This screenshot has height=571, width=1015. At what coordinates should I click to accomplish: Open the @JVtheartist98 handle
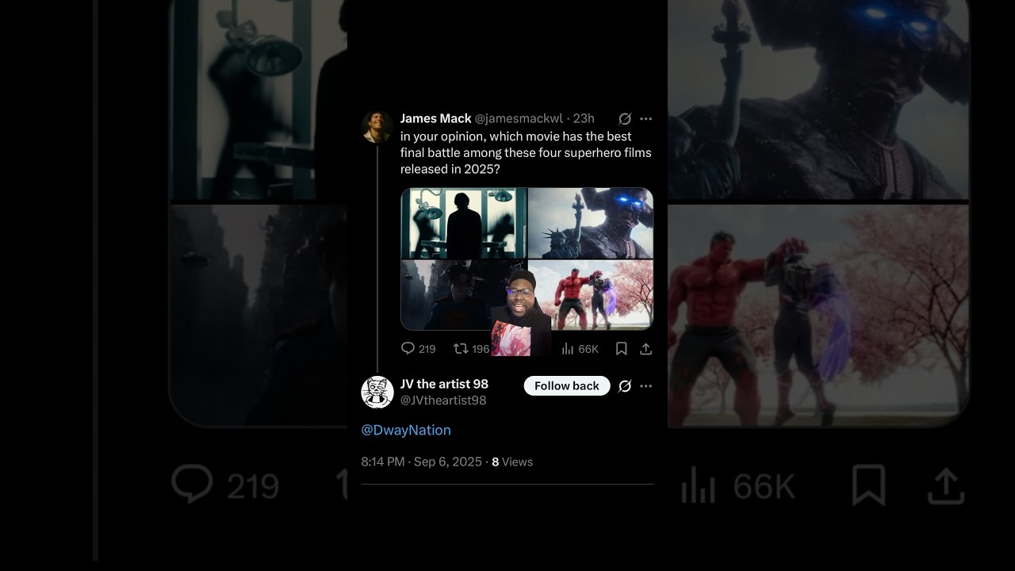point(443,400)
